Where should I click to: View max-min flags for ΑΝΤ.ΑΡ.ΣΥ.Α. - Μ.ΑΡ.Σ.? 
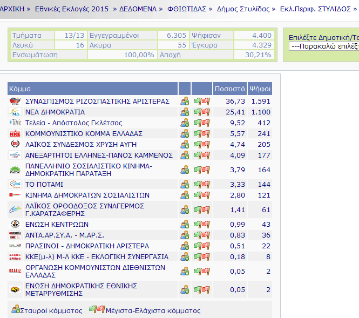point(201,235)
